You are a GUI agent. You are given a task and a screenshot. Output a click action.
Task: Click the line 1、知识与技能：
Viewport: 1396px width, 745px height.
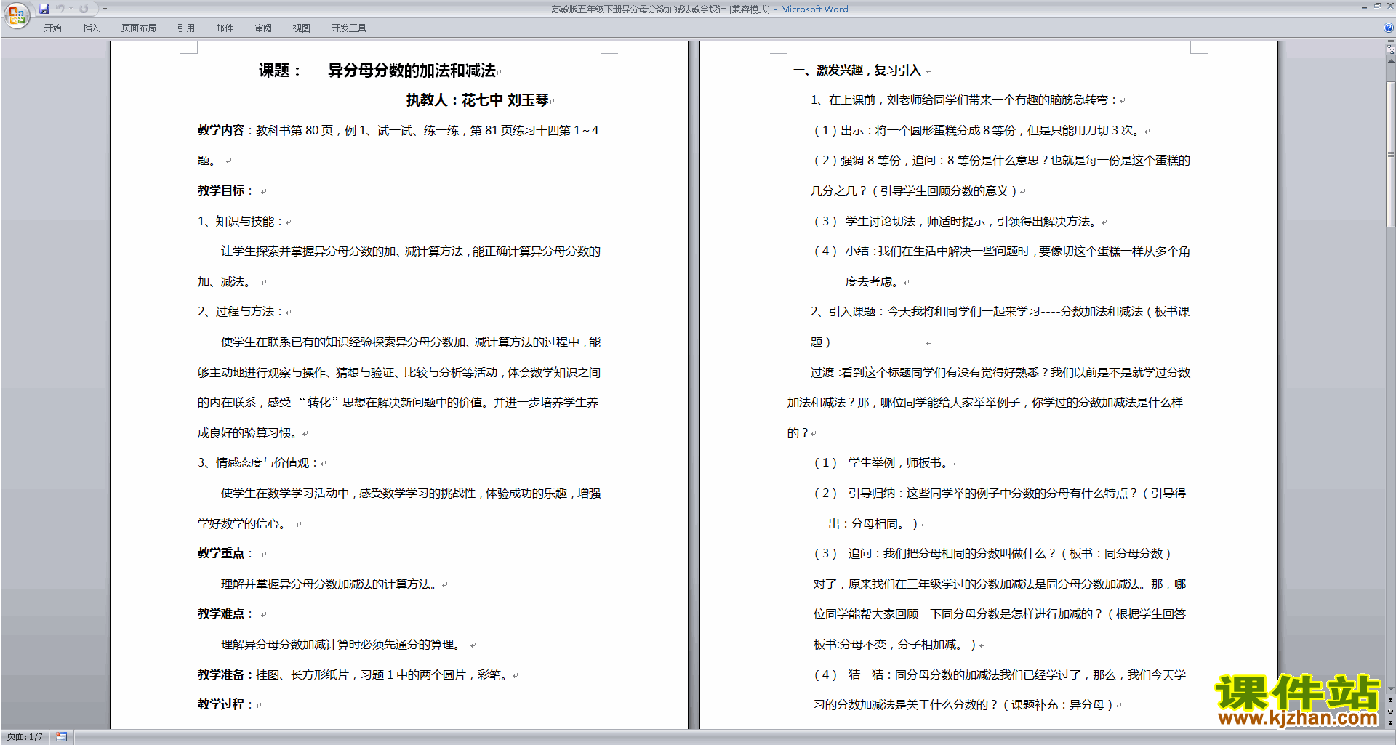pos(241,221)
